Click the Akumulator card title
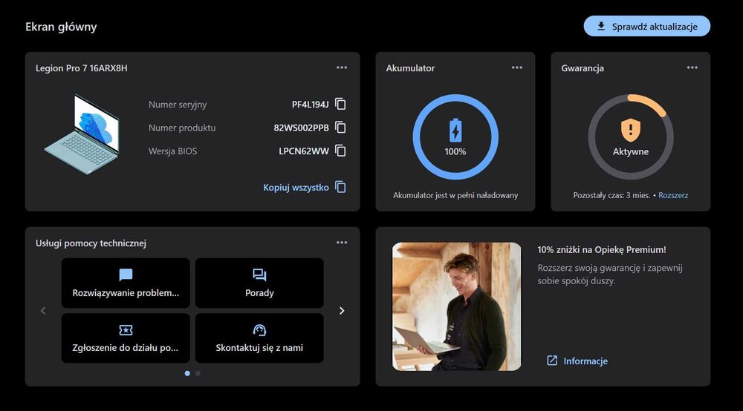 [x=410, y=68]
